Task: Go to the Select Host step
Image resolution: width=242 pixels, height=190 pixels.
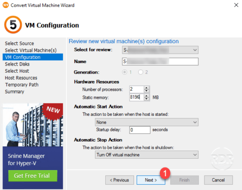Action: 17,71
